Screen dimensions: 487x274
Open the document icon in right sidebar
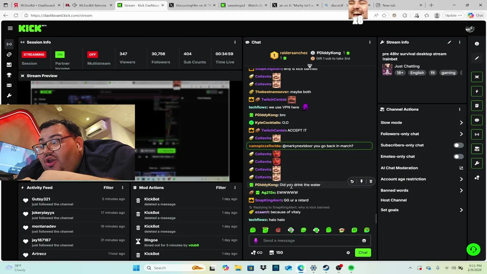pyautogui.click(x=477, y=105)
